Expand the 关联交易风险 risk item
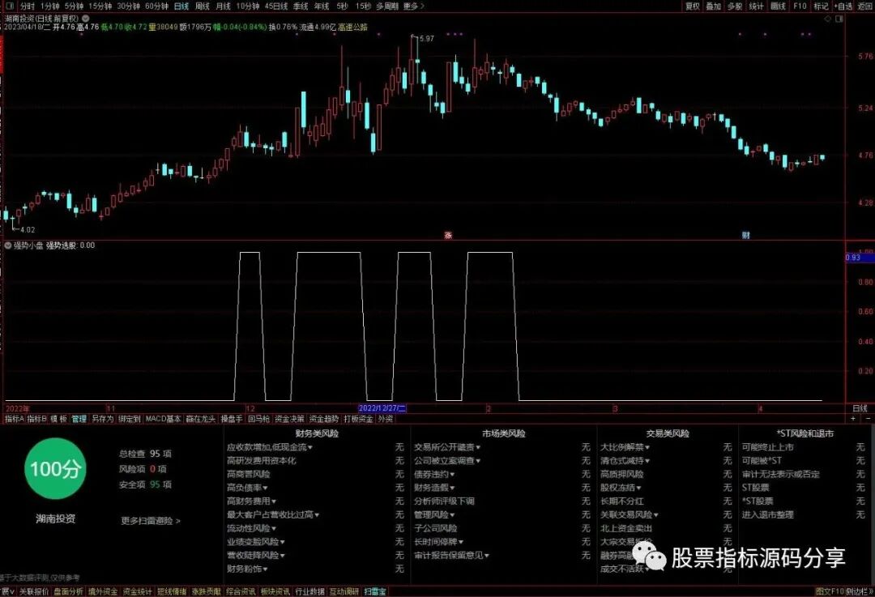 (x=629, y=514)
